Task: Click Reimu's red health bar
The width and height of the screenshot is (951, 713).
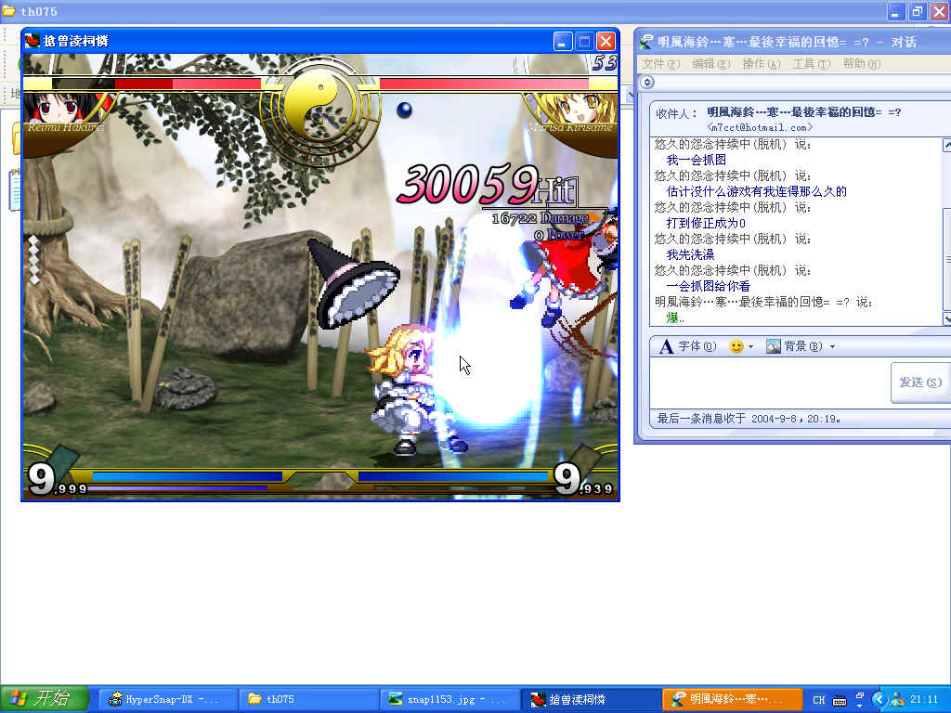Action: [188, 84]
